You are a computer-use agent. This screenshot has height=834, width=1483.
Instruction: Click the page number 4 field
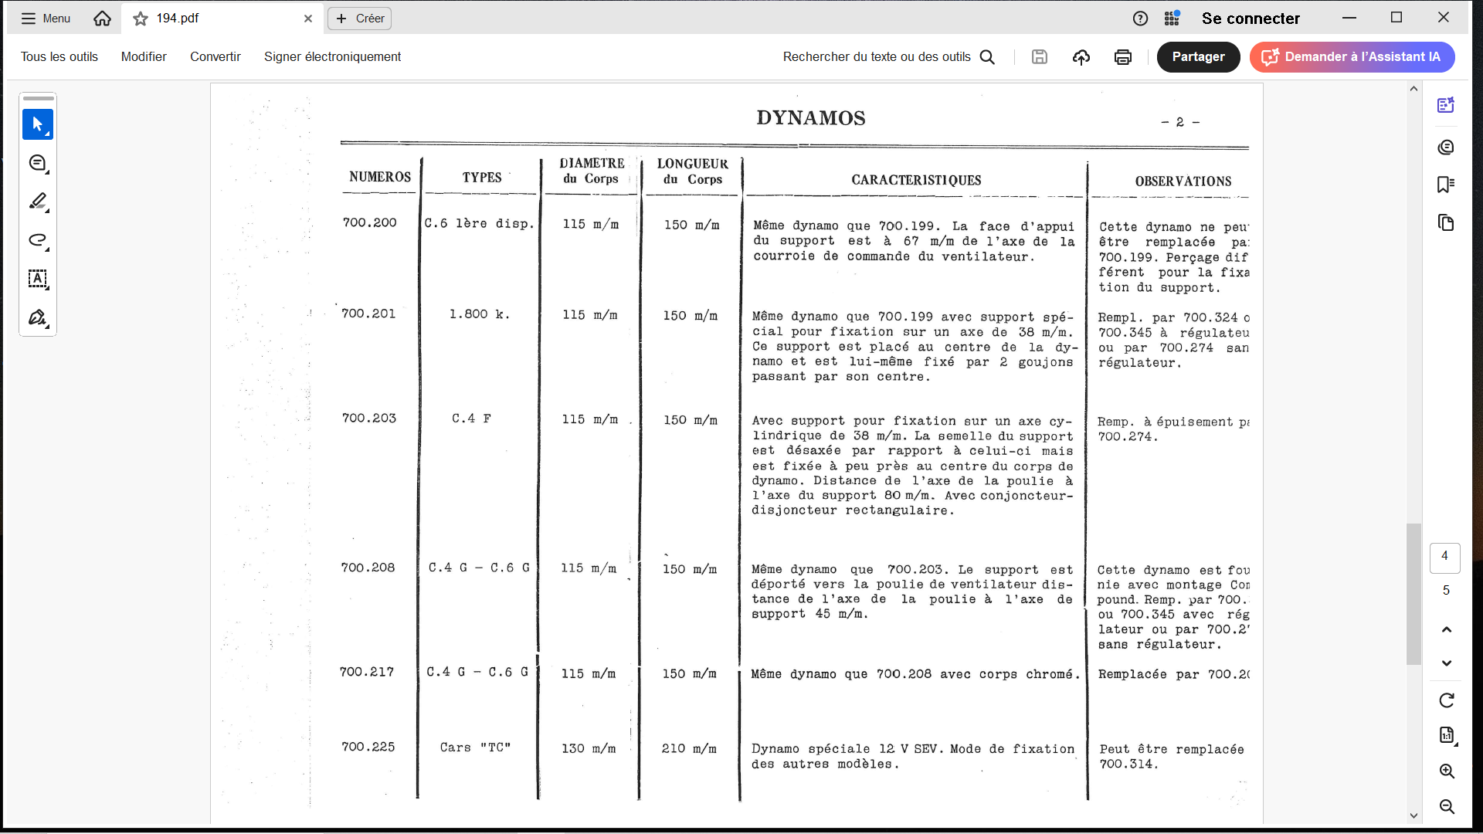coord(1444,556)
